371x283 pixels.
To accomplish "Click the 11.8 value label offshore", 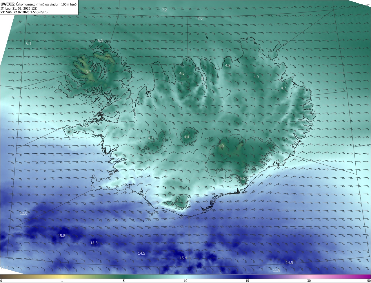I will pyautogui.click(x=277, y=270).
